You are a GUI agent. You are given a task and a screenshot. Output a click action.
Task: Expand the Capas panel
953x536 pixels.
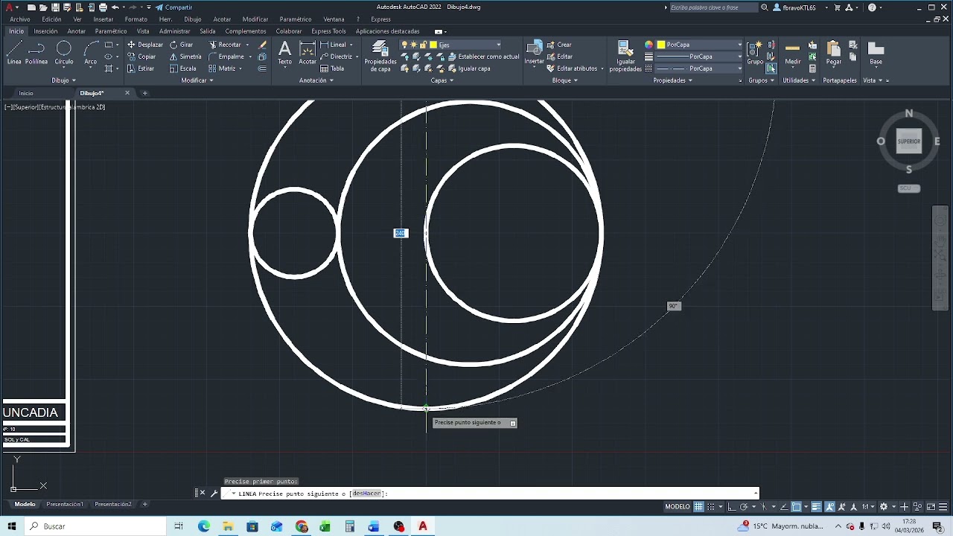click(x=442, y=80)
